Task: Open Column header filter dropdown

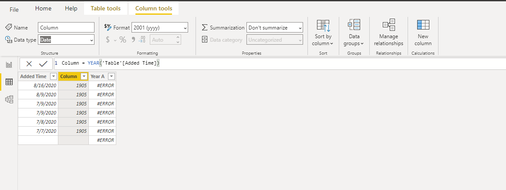Action: click(x=84, y=76)
